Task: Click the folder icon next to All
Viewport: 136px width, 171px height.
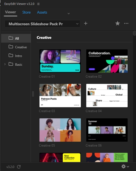Action: point(11,38)
